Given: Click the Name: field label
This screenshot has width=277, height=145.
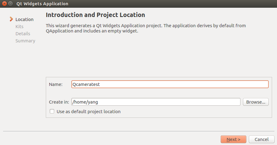Looking at the screenshot, I should coord(56,84).
